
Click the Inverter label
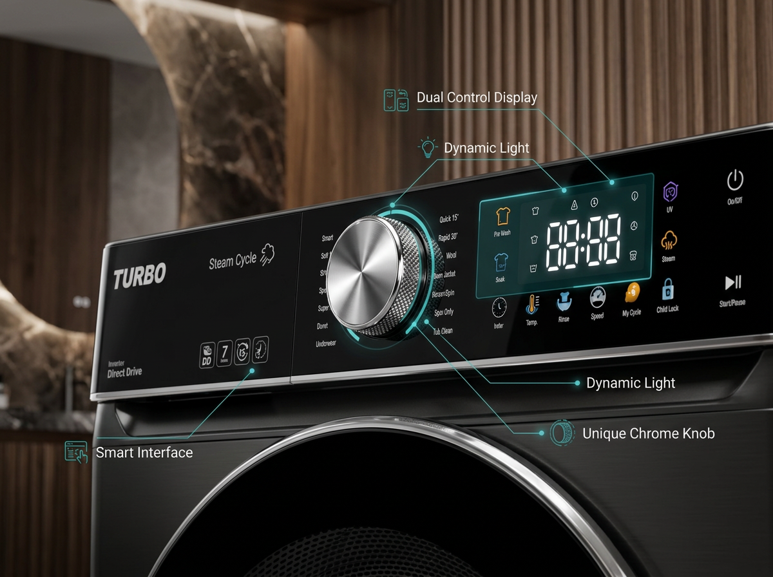pyautogui.click(x=116, y=364)
